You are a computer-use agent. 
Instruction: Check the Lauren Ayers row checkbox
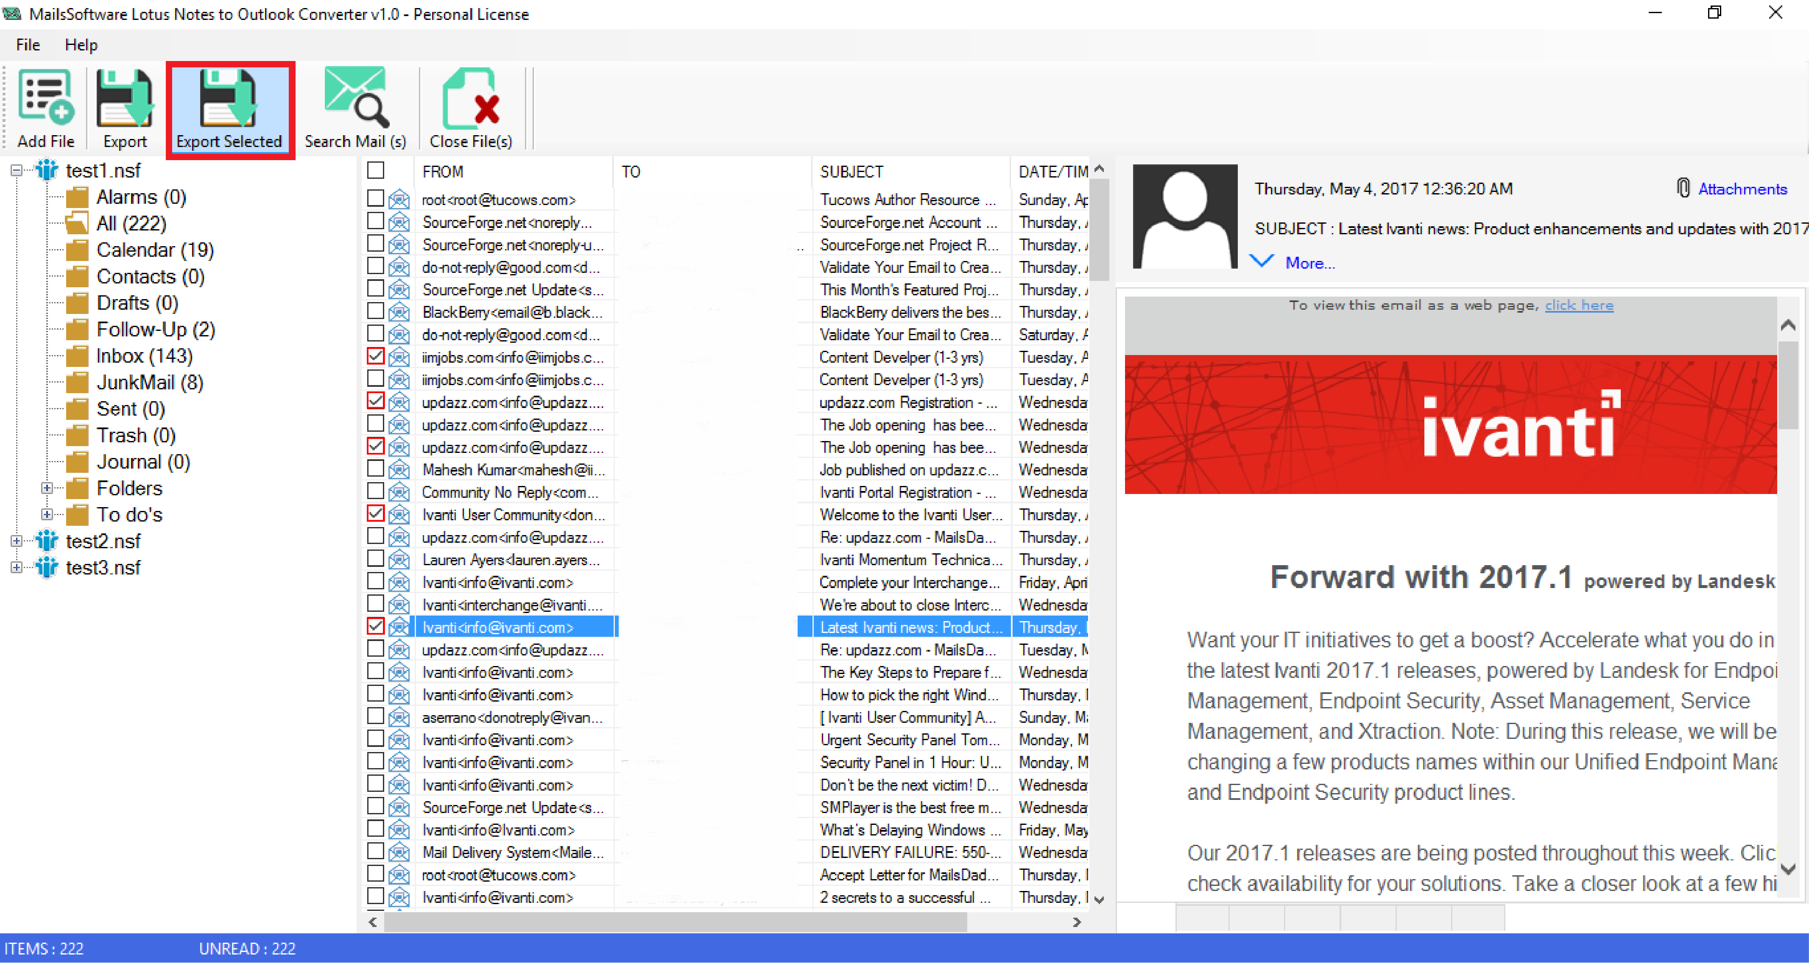376,559
